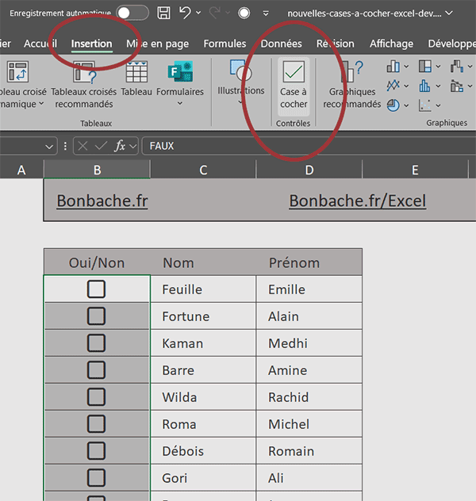Open the Formules tab
This screenshot has width=476, height=501.
pyautogui.click(x=225, y=44)
